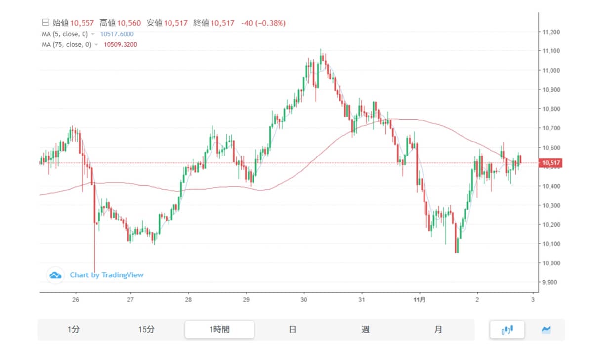Image resolution: width=593 pixels, height=352 pixels.
Task: Click the TradingView cloud logo icon
Action: pos(55,275)
